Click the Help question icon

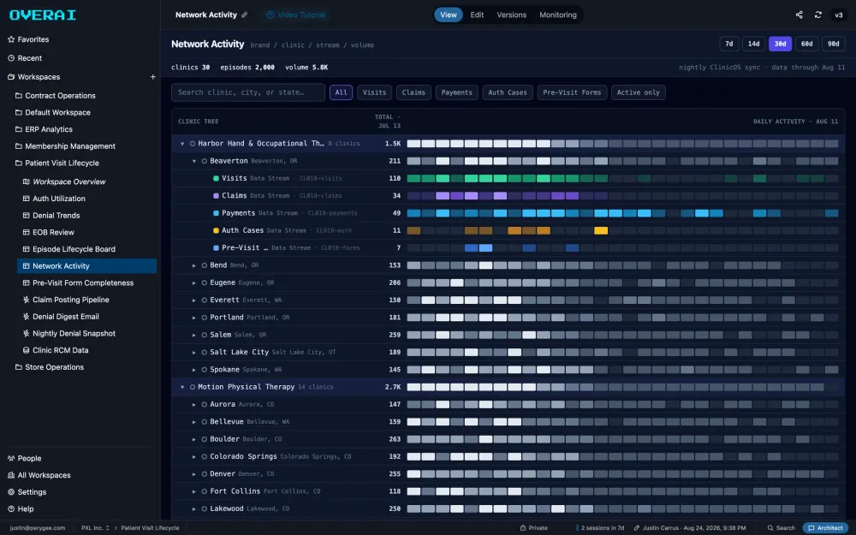11,508
